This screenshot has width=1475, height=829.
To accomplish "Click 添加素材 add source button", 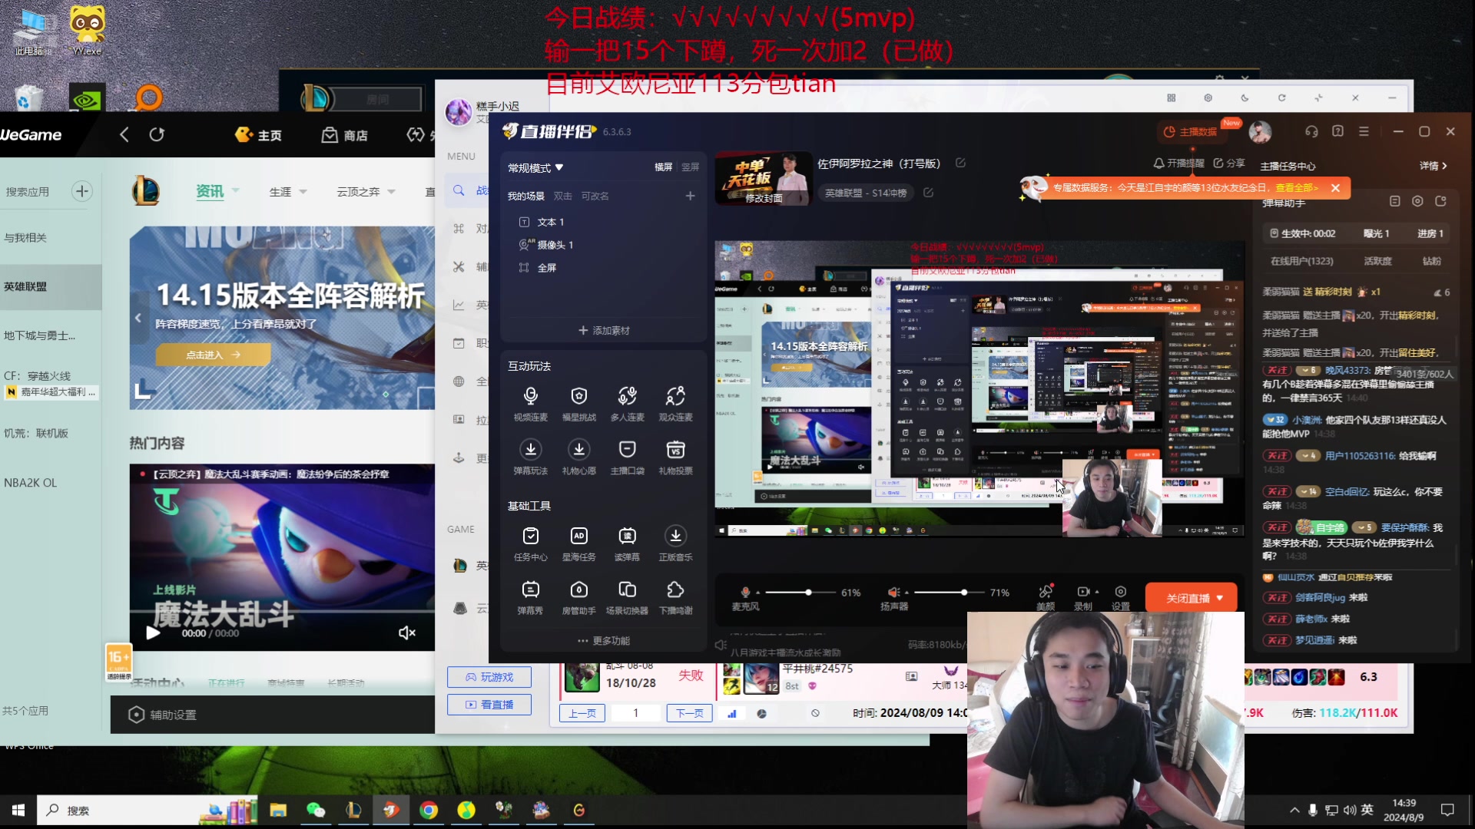I will point(604,331).
